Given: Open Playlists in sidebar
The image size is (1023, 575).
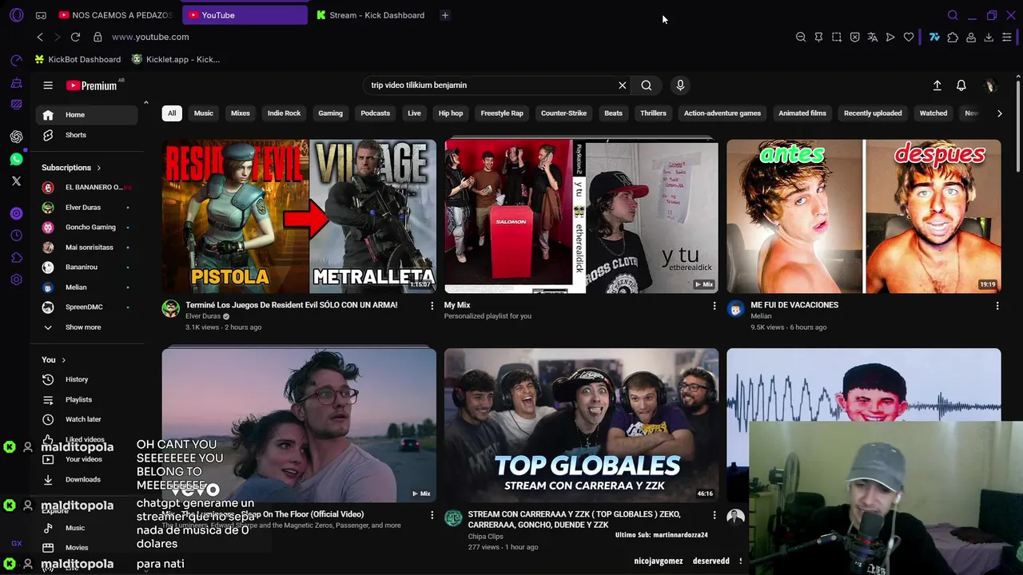Looking at the screenshot, I should coord(86,399).
